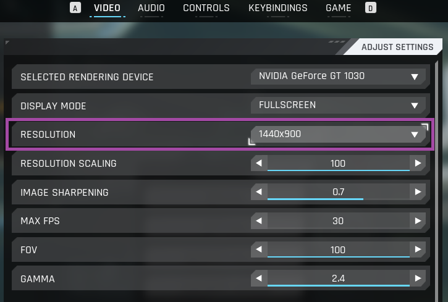Decrease Gamma with left arrow

[x=259, y=279]
